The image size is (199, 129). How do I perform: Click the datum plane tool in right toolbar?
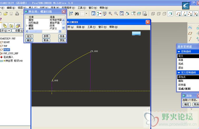point(190,33)
